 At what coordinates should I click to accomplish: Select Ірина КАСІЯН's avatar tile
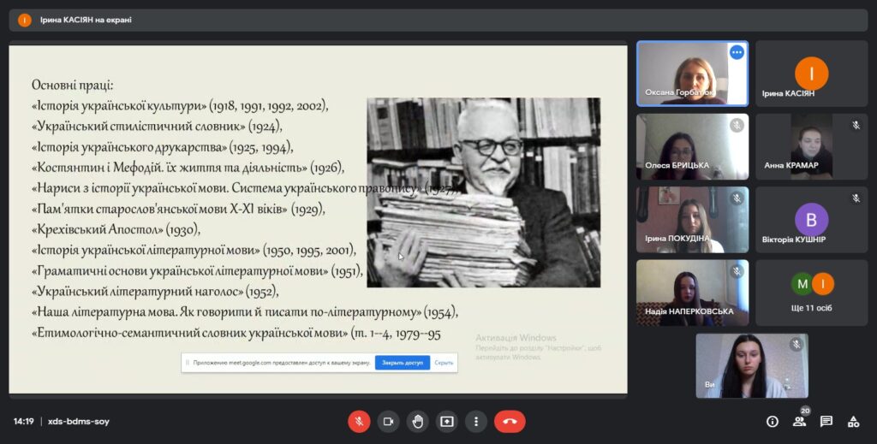[x=811, y=74]
